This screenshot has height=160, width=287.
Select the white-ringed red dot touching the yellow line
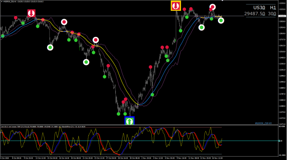(x=95, y=40)
